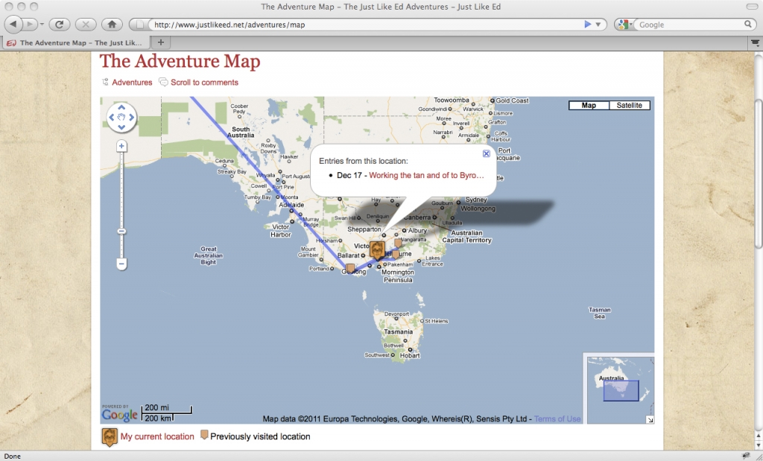
Task: Open the address bar history dropdown
Action: pyautogui.click(x=598, y=25)
